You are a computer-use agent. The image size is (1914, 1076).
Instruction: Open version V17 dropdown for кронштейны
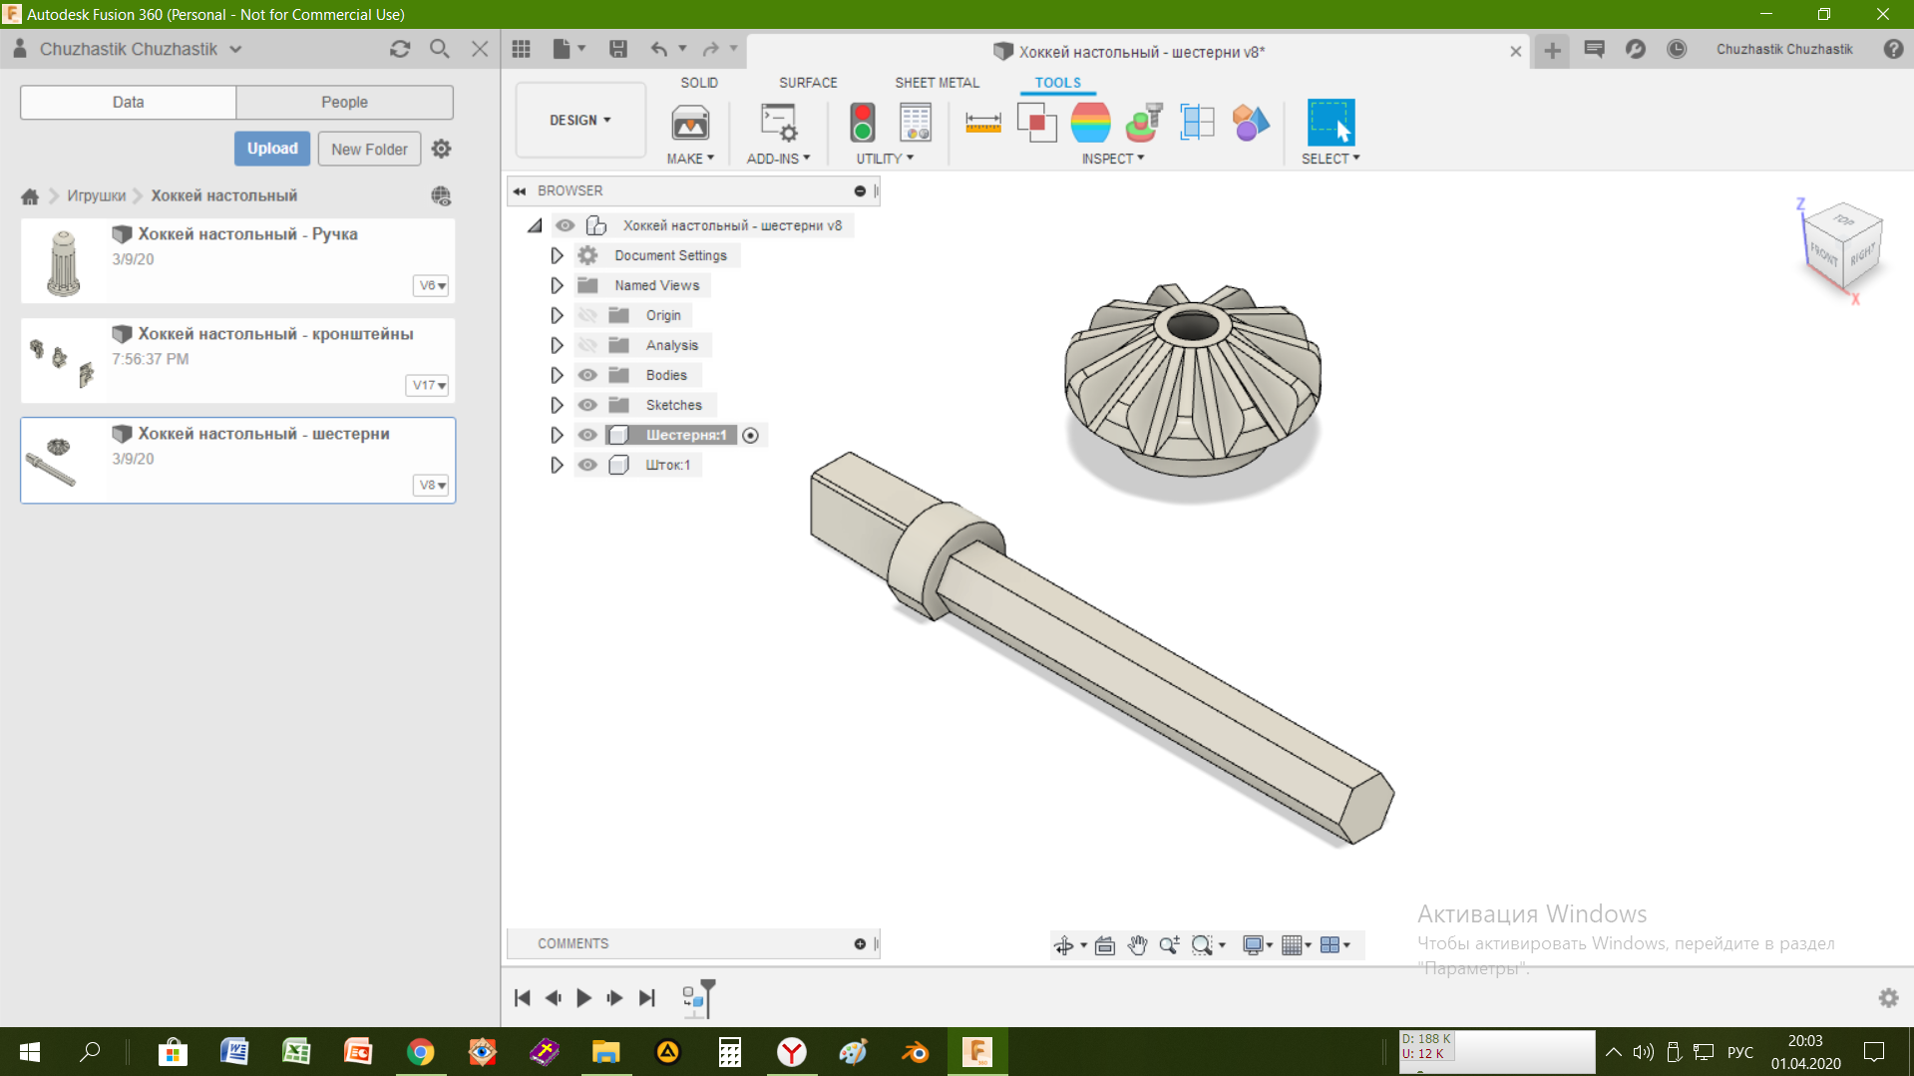[x=427, y=385]
